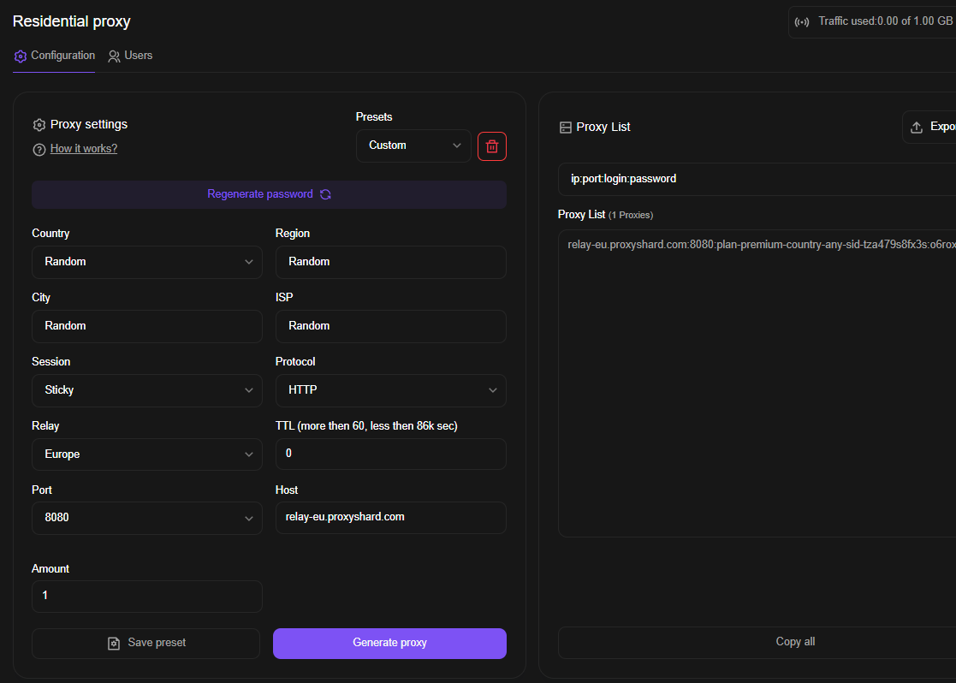
Task: Click the traffic used signal icon
Action: (802, 22)
